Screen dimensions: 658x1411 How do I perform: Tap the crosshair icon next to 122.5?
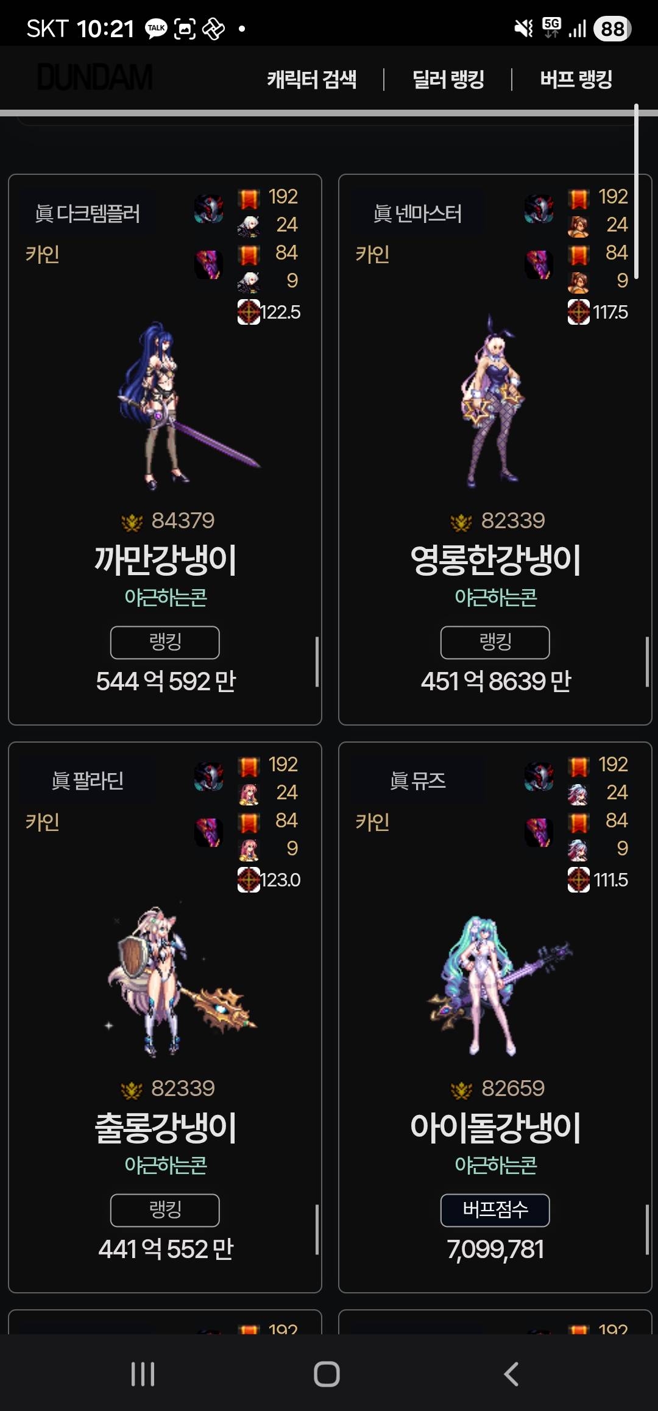[x=249, y=312]
